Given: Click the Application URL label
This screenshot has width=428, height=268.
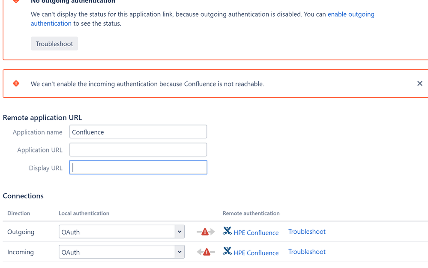Looking at the screenshot, I should [x=40, y=150].
